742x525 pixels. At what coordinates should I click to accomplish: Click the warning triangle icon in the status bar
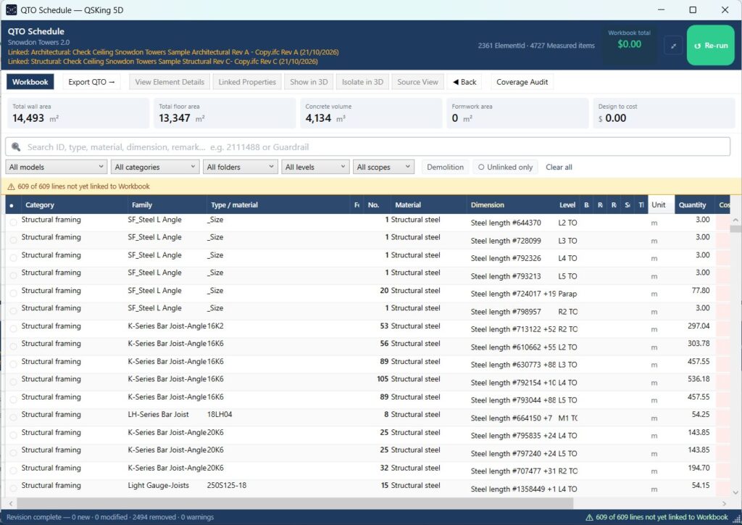(x=589, y=517)
